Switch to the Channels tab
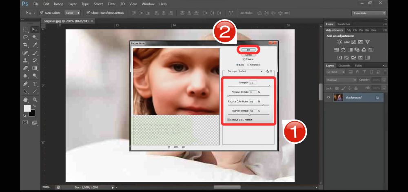The height and width of the screenshot is (192, 408). coord(345,66)
